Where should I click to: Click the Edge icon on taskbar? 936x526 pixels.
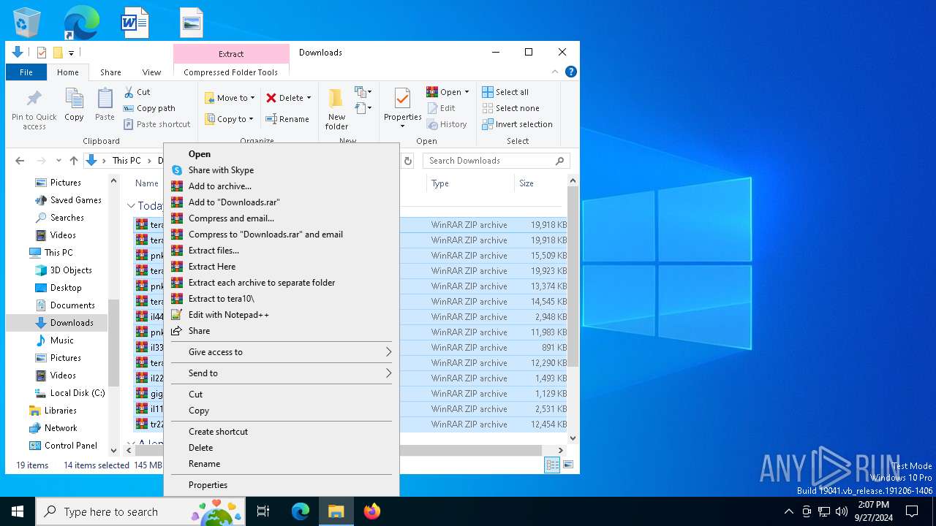[301, 511]
